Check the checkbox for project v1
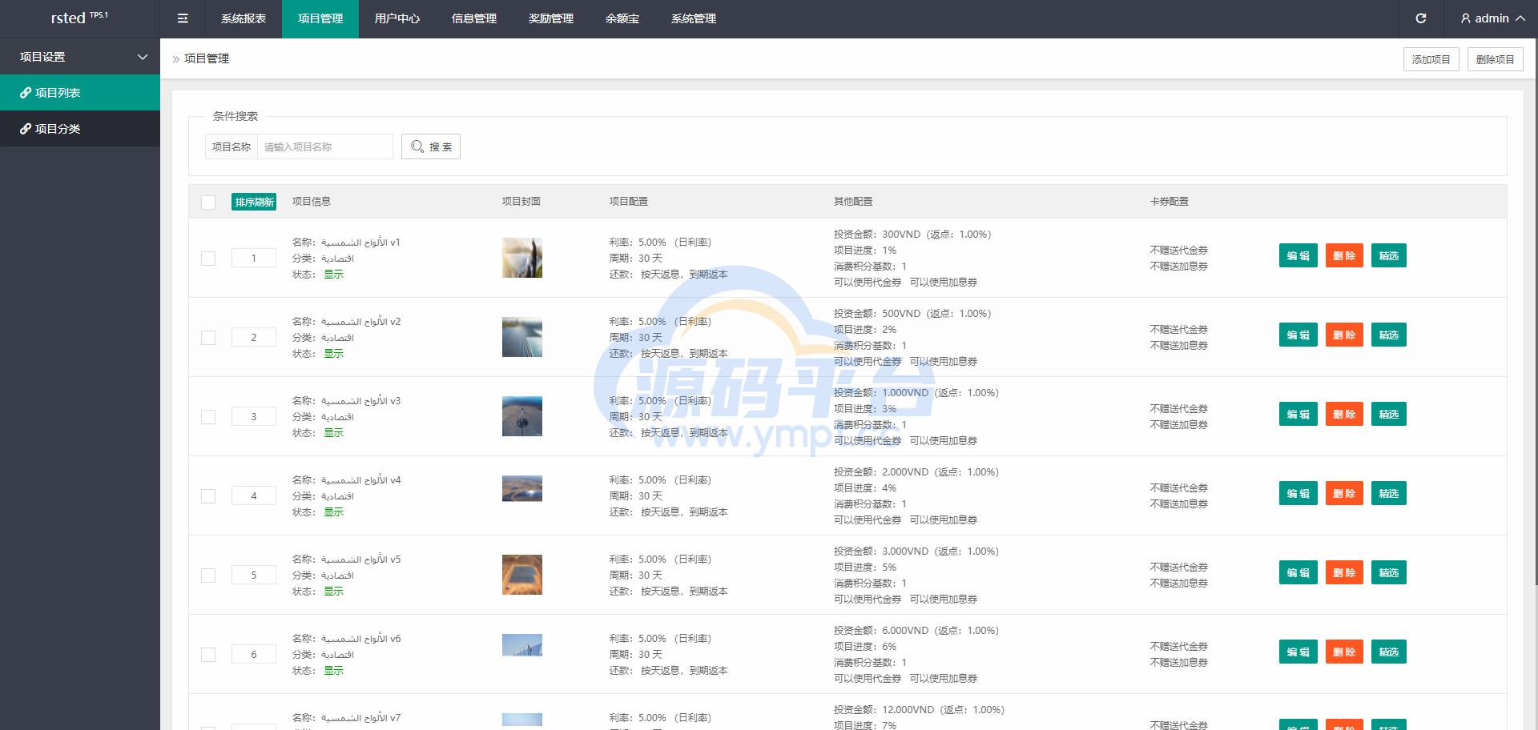 208,259
